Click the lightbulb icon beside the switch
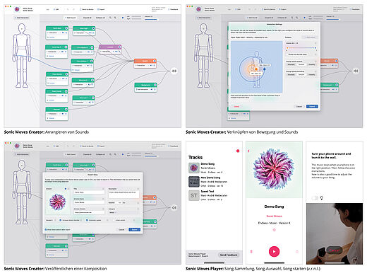The image size is (367, 278). (x=322, y=198)
